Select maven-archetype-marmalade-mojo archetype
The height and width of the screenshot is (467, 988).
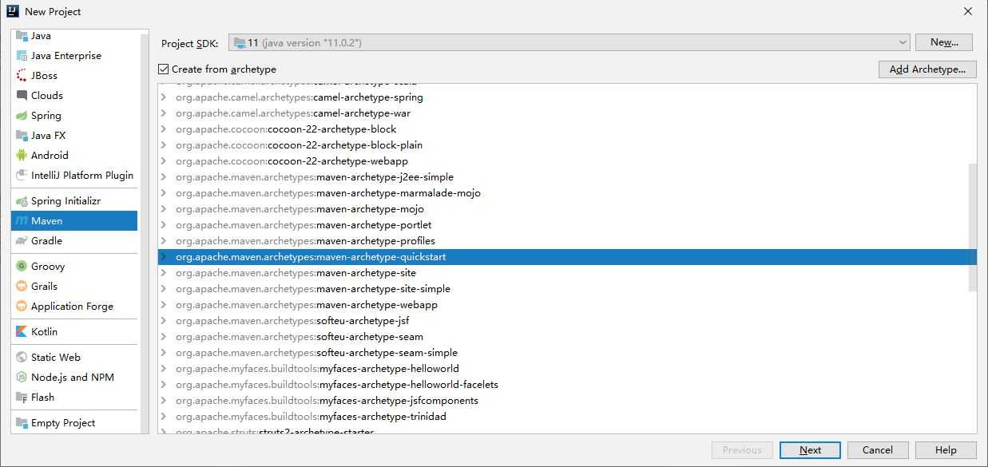(566, 193)
